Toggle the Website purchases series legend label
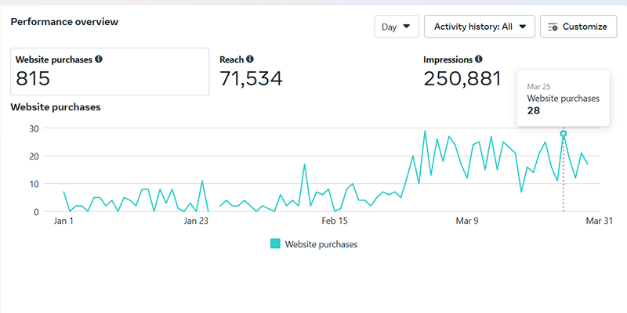This screenshot has width=627, height=313. 321,244
